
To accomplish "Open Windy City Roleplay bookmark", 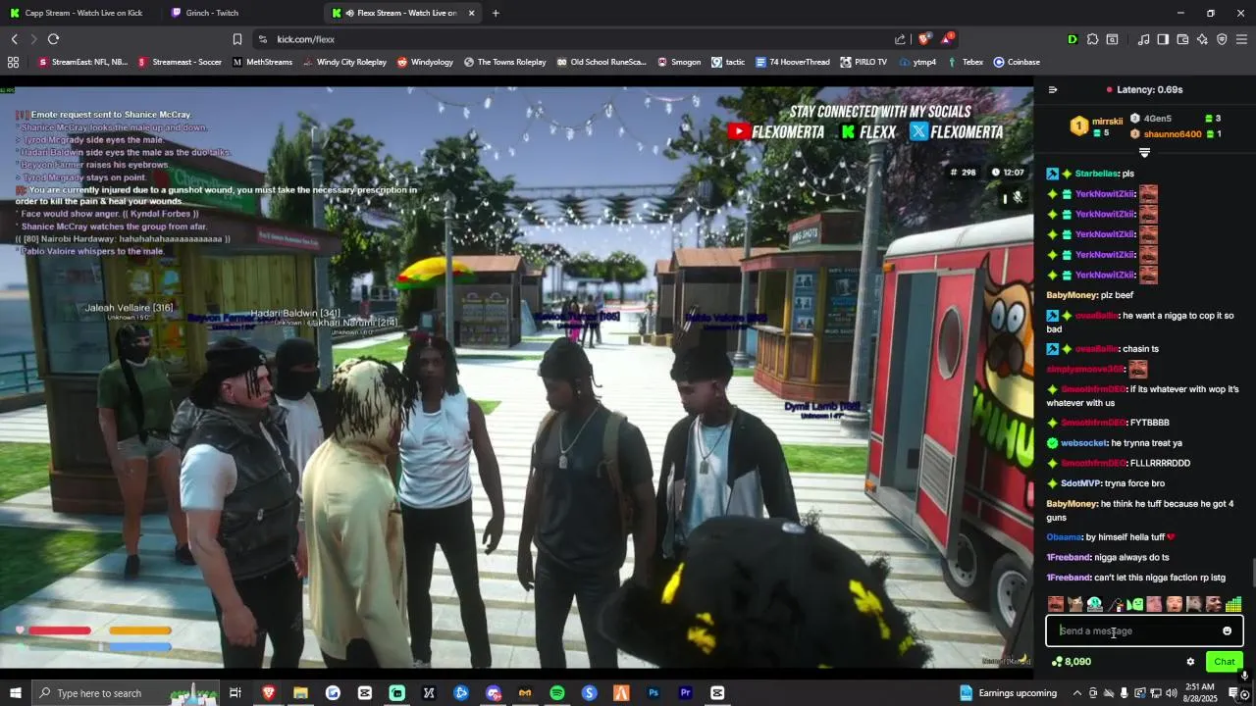I will click(344, 62).
